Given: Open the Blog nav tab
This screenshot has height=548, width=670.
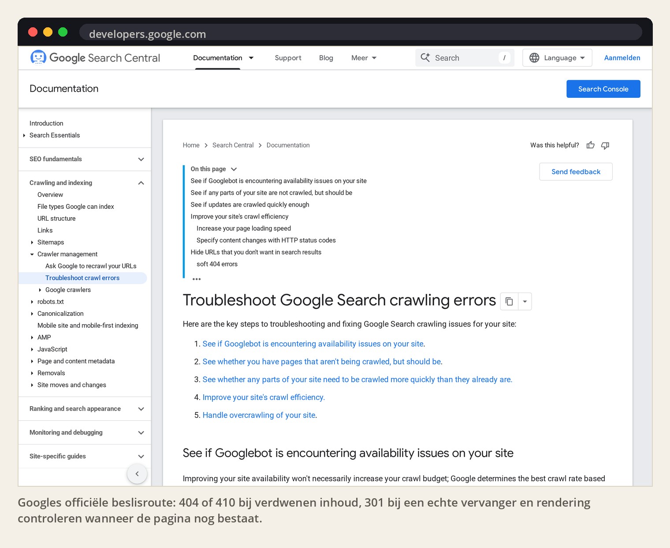Looking at the screenshot, I should click(x=326, y=58).
